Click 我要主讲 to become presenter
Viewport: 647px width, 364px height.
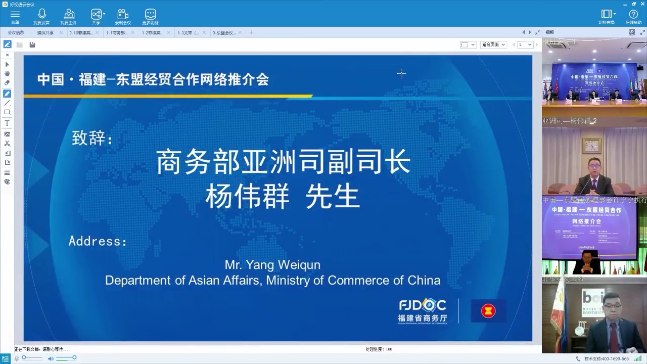pyautogui.click(x=68, y=17)
